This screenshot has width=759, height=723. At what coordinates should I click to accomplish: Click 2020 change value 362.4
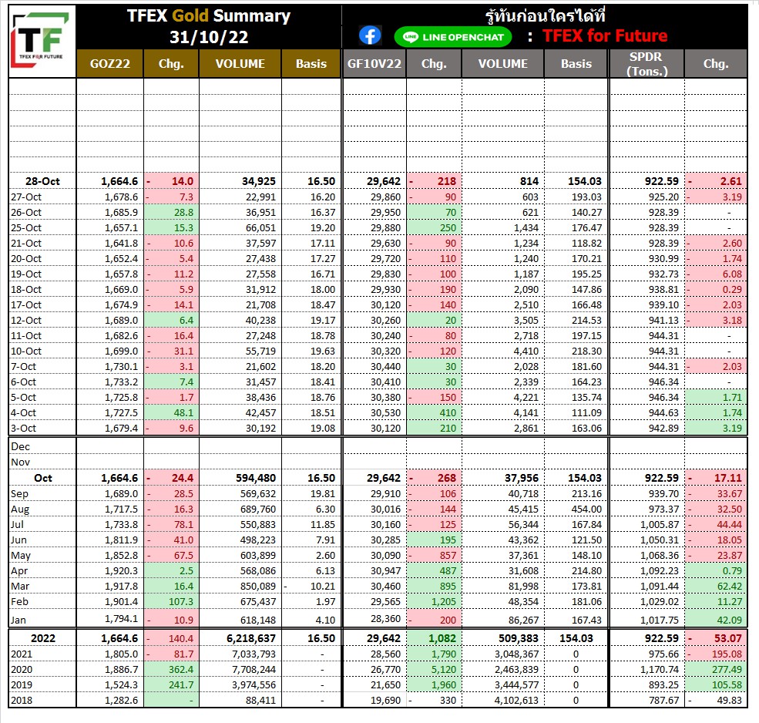click(181, 670)
